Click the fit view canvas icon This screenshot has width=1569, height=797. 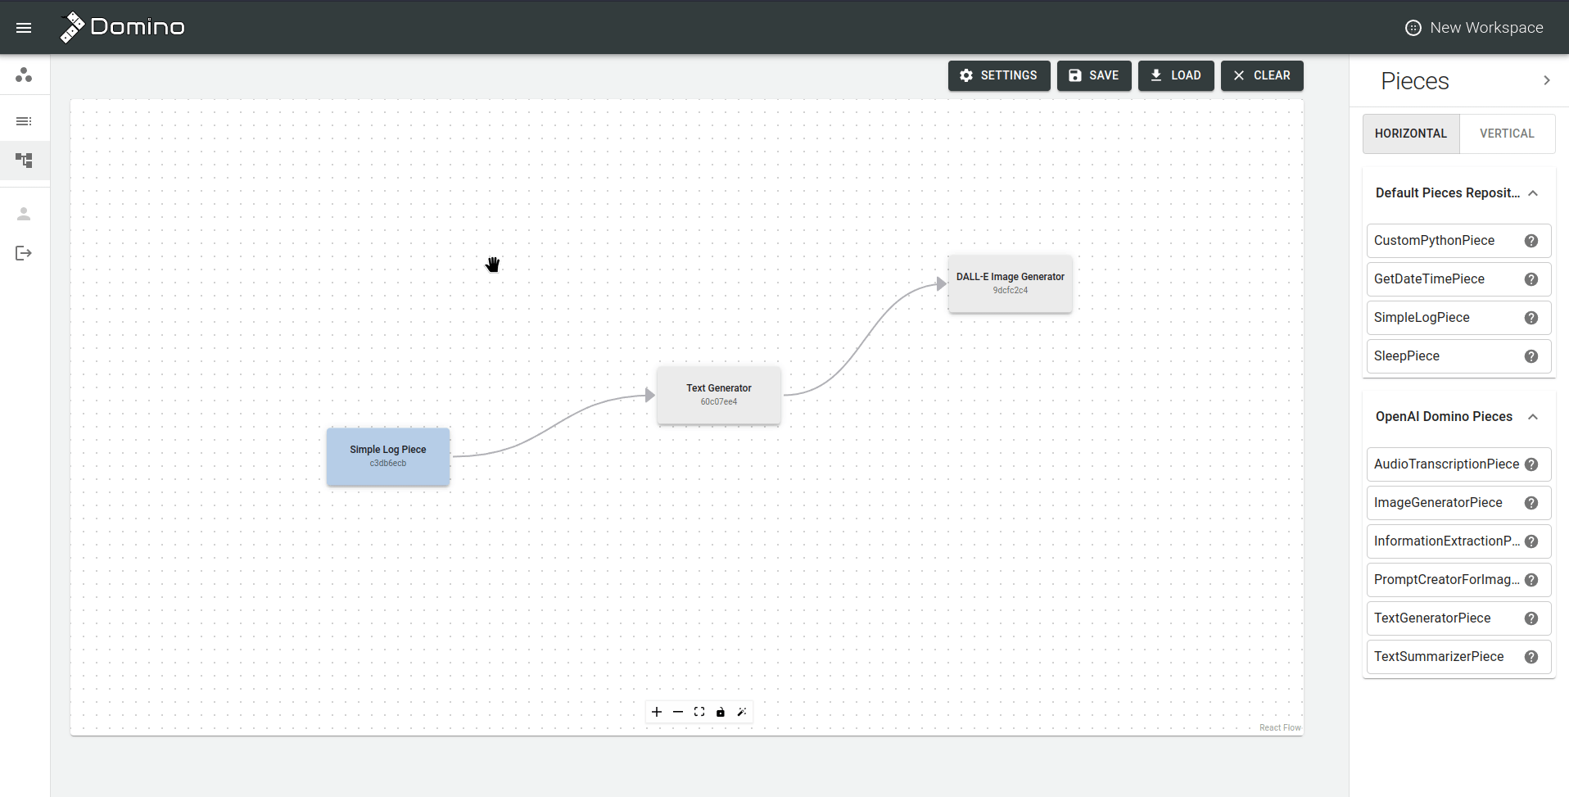tap(699, 712)
